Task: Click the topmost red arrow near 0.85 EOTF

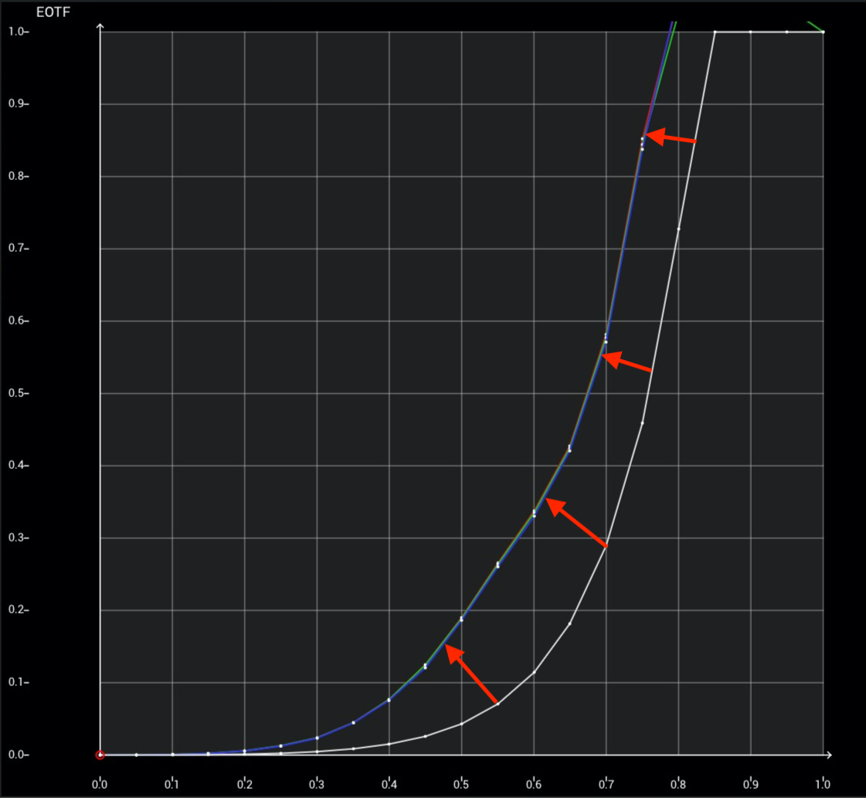Action: click(x=670, y=138)
